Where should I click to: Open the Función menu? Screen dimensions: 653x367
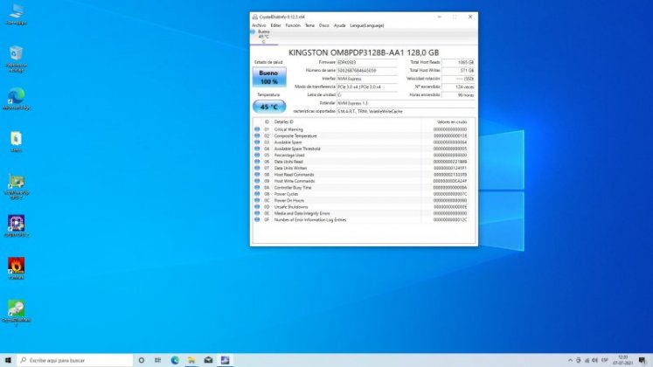pyautogui.click(x=293, y=25)
